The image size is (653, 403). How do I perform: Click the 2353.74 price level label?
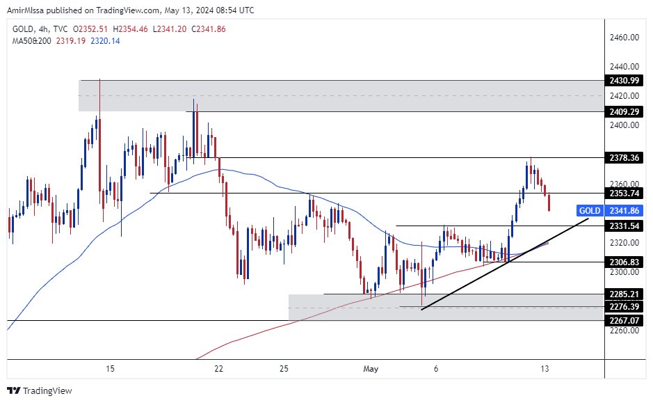pyautogui.click(x=623, y=193)
